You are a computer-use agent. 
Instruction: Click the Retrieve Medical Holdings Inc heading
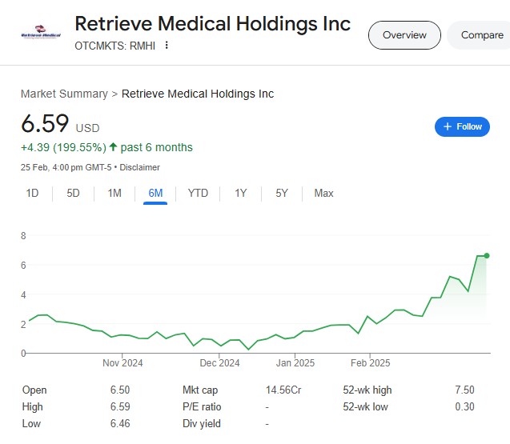212,24
